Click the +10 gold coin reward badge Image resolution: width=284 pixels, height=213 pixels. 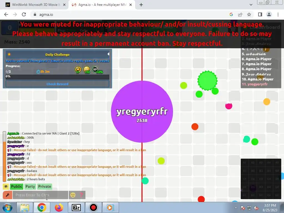pyautogui.click(x=87, y=70)
